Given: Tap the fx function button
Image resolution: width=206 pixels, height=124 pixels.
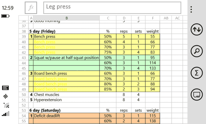Looking at the screenshot, I should (x=31, y=7).
